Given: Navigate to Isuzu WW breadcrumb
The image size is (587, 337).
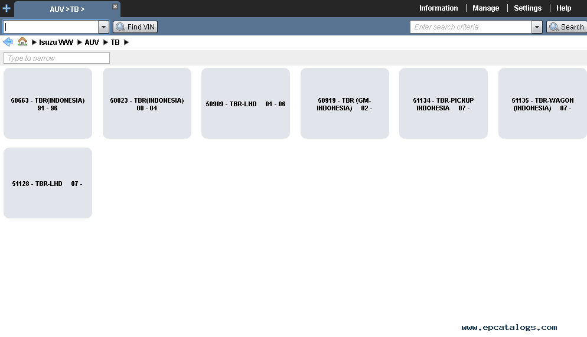Looking at the screenshot, I should pos(56,42).
